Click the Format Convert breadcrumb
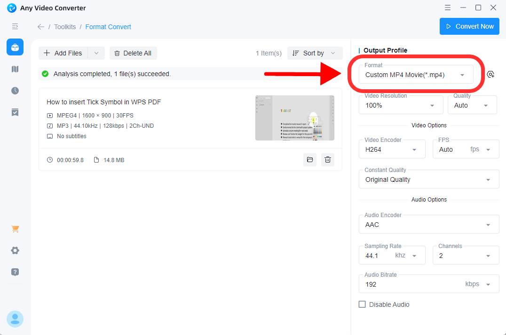Screen dimensions: 506x335 (108, 27)
